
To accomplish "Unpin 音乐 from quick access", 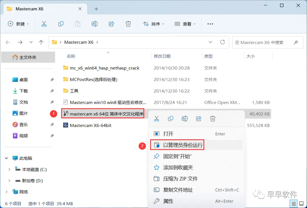I will [x=52, y=125].
